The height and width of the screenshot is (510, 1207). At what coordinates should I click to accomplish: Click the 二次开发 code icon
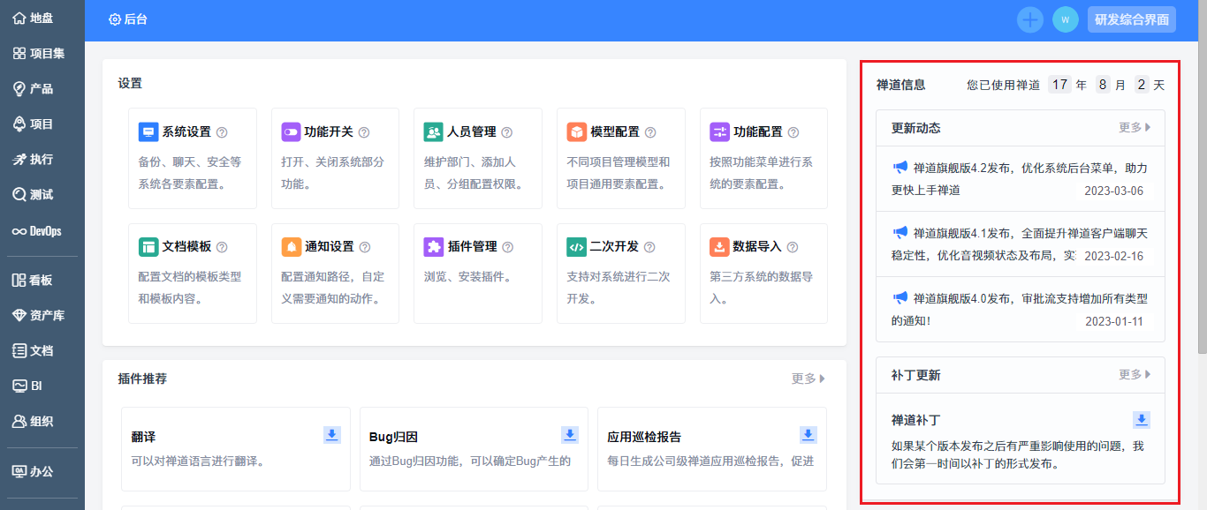(576, 247)
